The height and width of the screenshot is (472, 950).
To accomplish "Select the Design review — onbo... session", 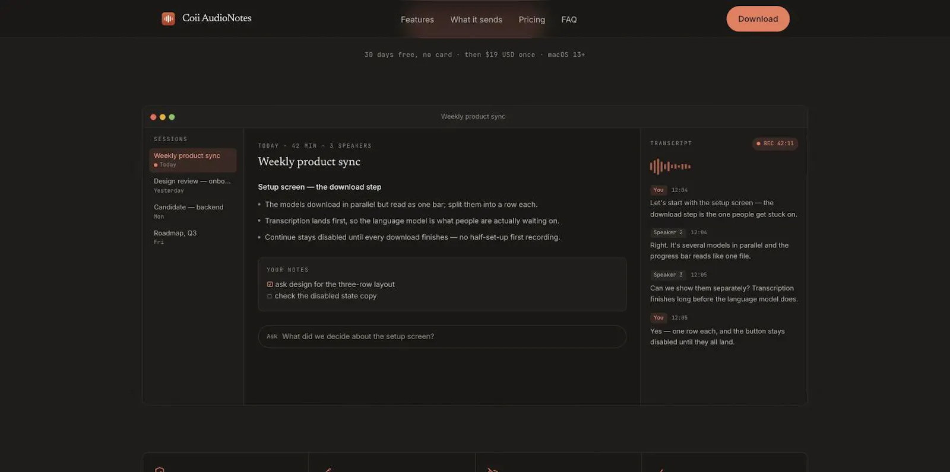I will pyautogui.click(x=192, y=186).
